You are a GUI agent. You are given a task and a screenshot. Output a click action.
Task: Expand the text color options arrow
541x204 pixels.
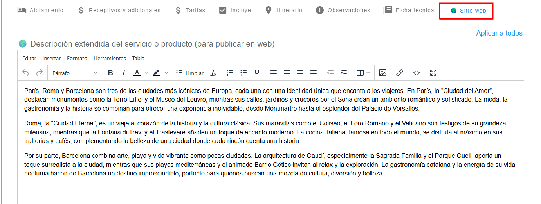pyautogui.click(x=147, y=73)
